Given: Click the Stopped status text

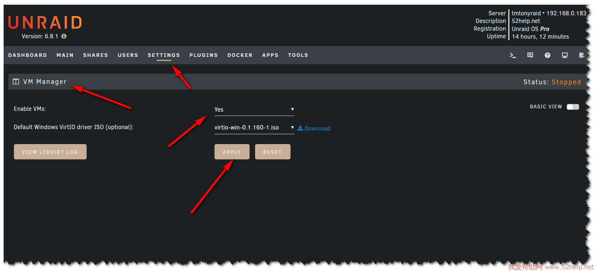Looking at the screenshot, I should click(x=566, y=82).
